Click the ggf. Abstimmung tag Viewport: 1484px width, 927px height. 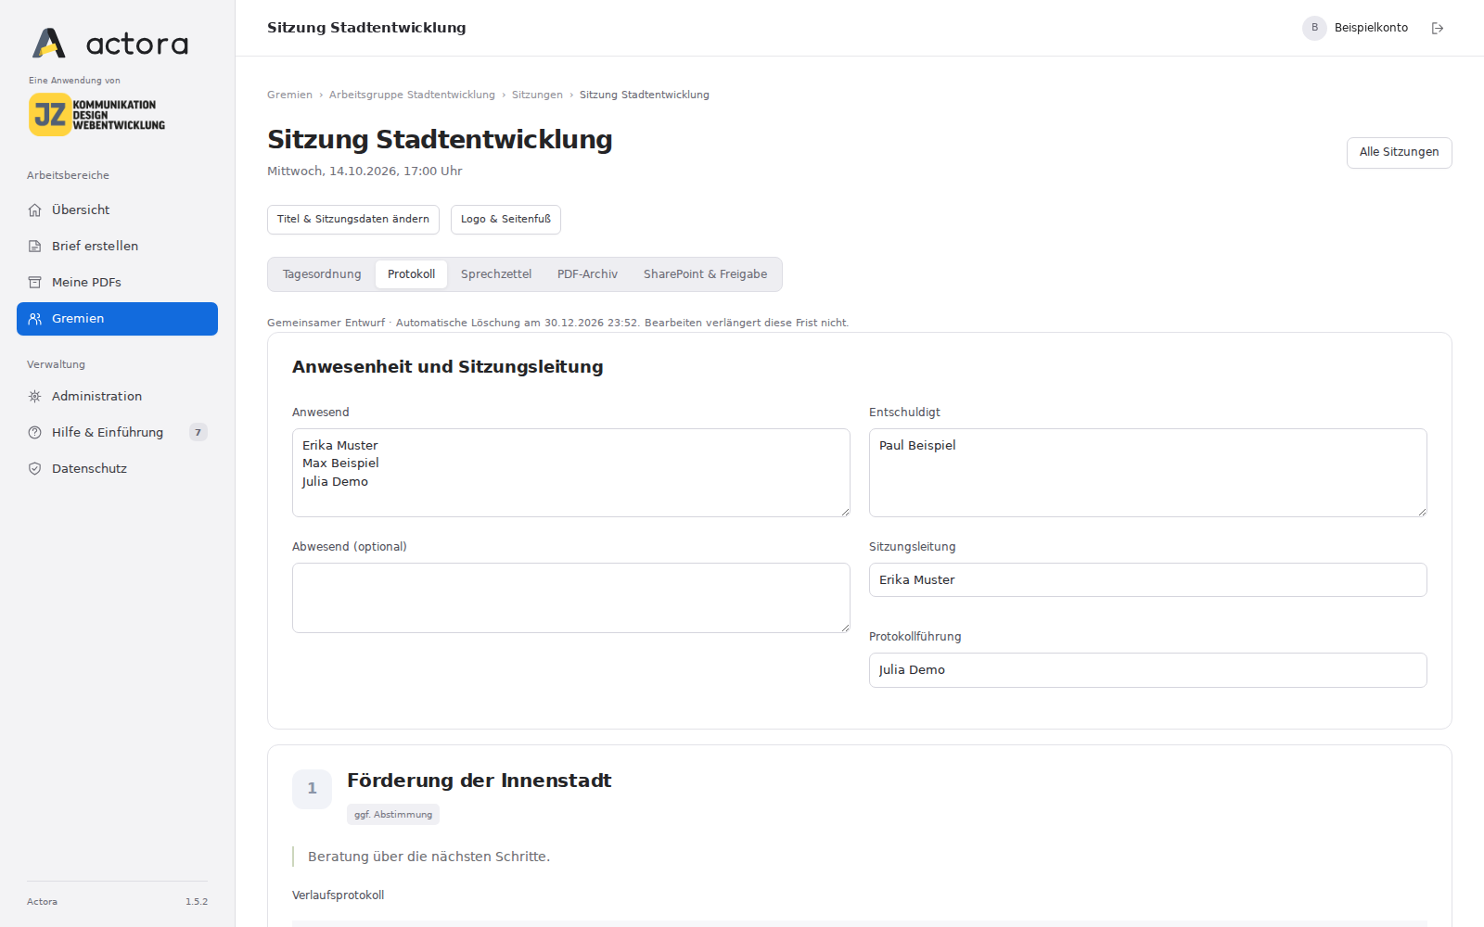pyautogui.click(x=393, y=815)
